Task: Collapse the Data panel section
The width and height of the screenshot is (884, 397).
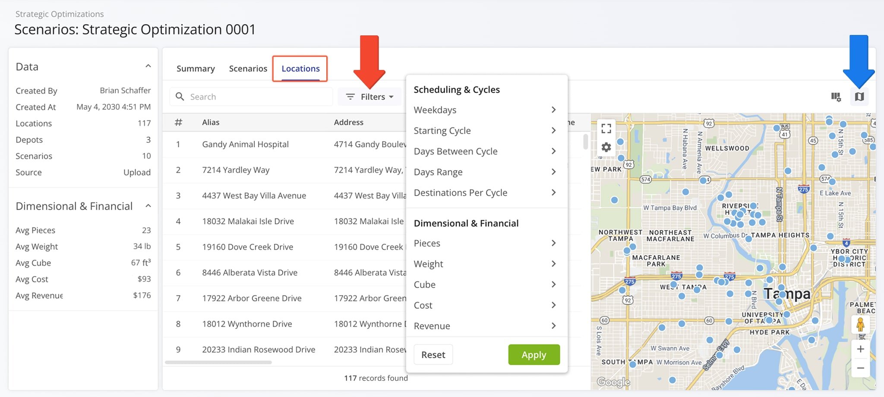Action: point(148,66)
